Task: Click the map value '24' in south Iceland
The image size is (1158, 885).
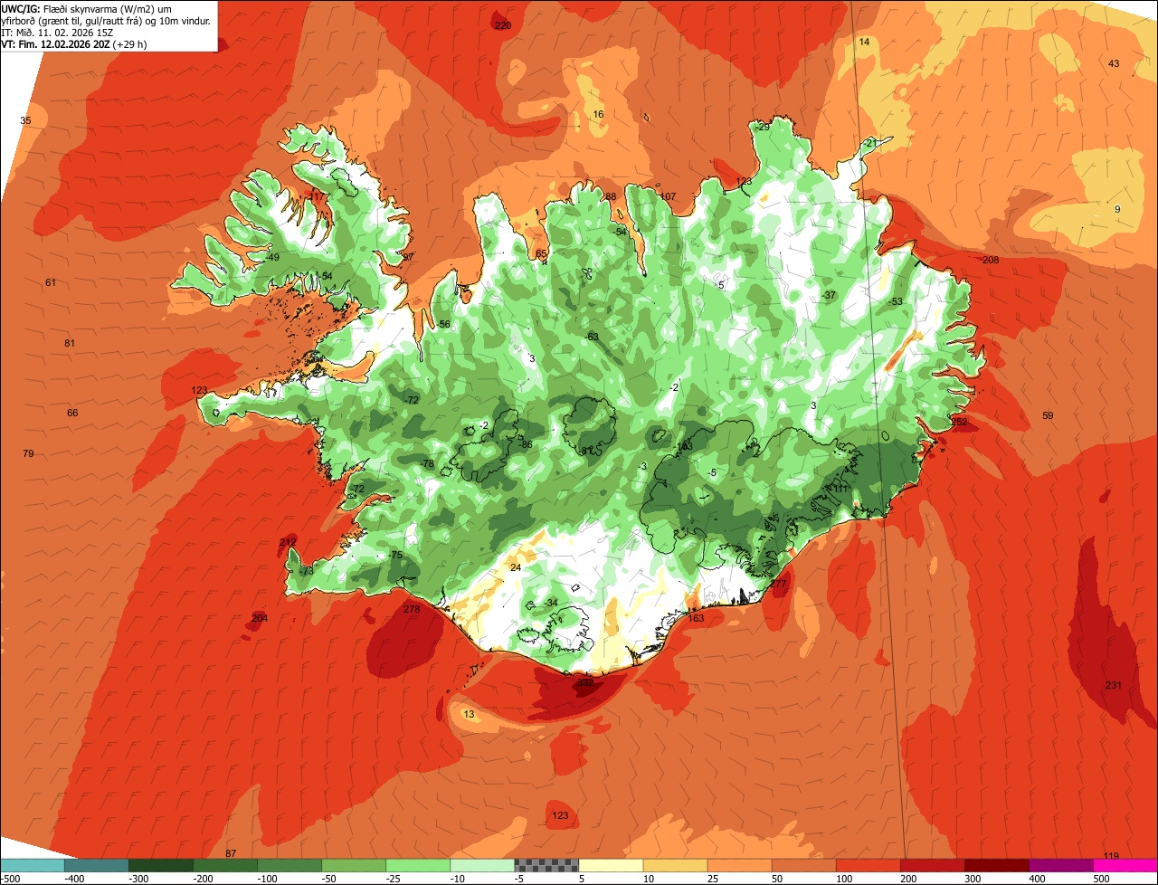Action: click(x=516, y=567)
